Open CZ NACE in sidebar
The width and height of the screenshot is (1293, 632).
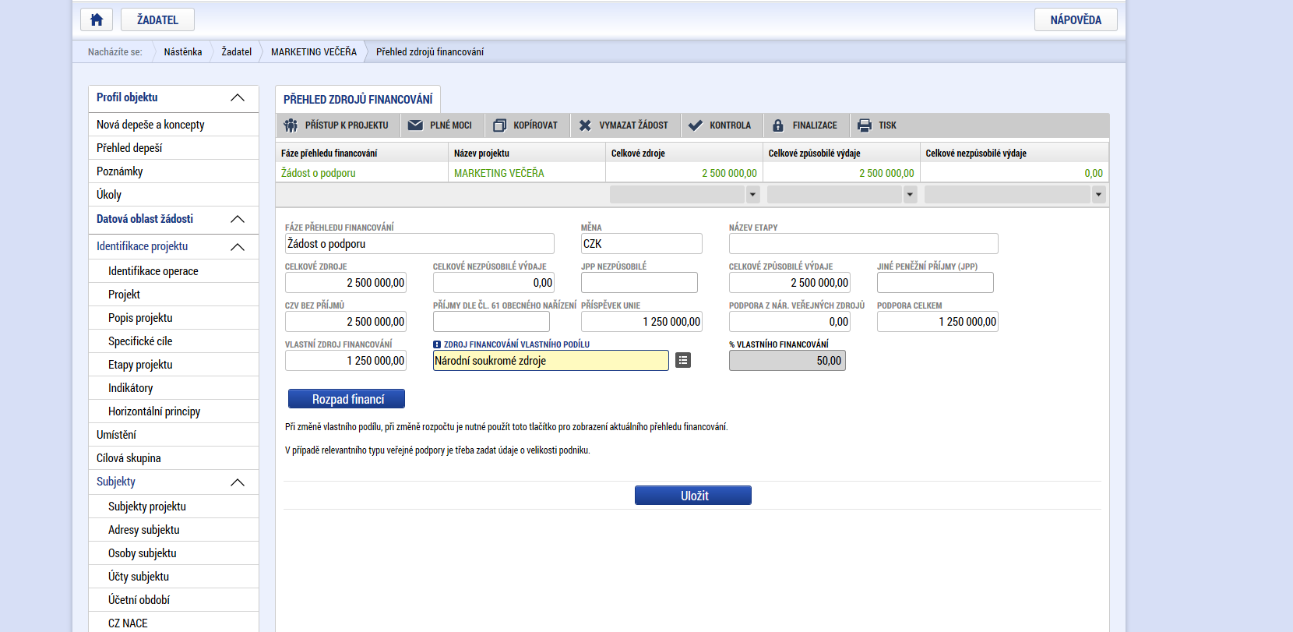coord(174,623)
